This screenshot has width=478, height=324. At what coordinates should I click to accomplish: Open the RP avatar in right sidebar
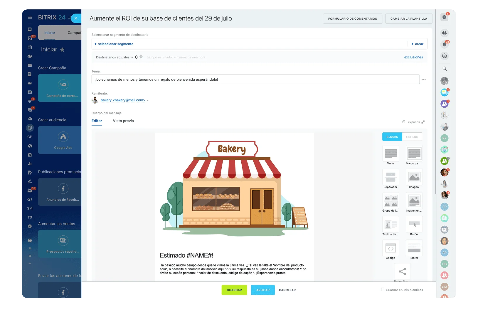[445, 138]
